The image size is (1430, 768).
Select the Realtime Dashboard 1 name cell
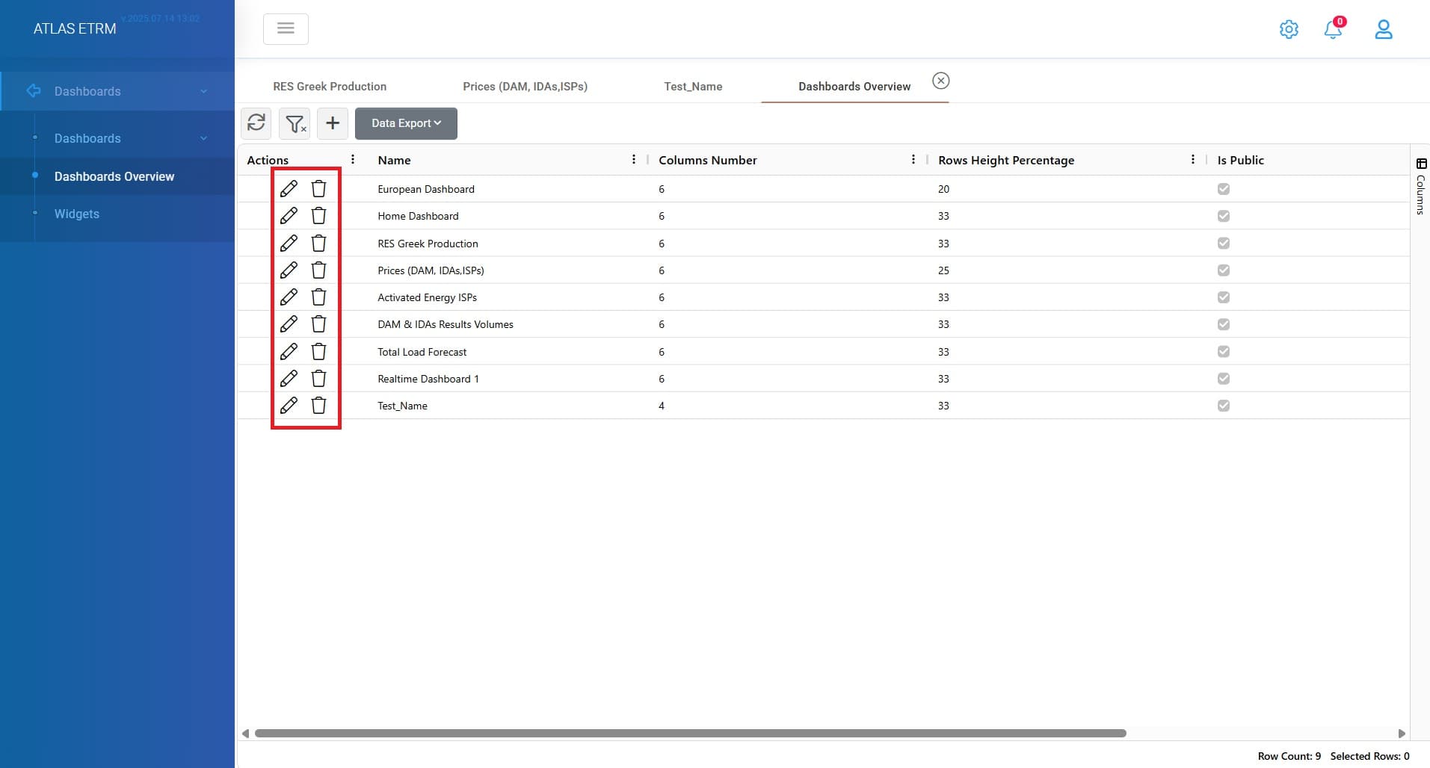click(428, 379)
